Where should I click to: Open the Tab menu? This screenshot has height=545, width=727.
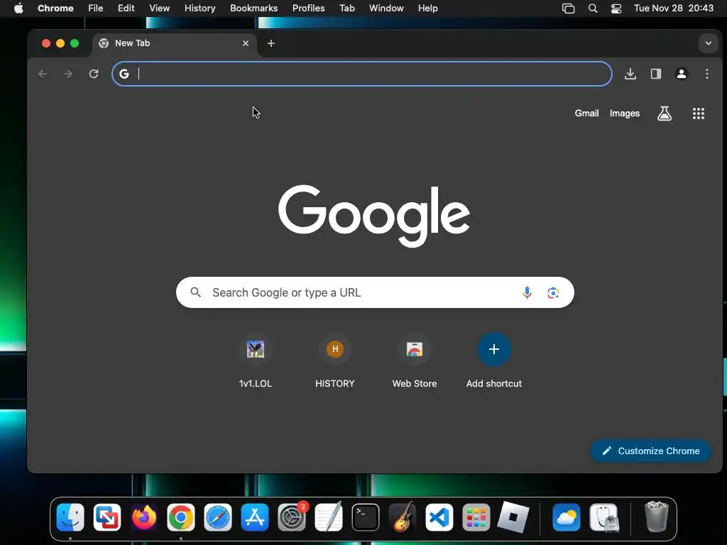coord(346,8)
